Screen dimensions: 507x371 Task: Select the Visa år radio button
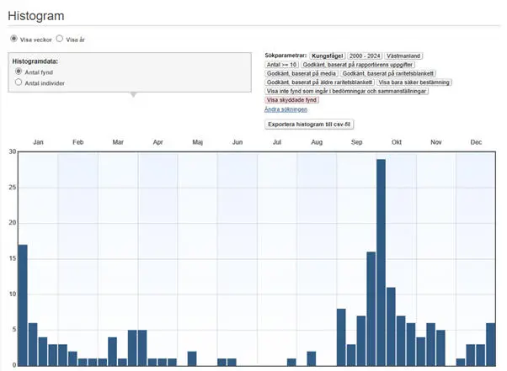pyautogui.click(x=60, y=39)
